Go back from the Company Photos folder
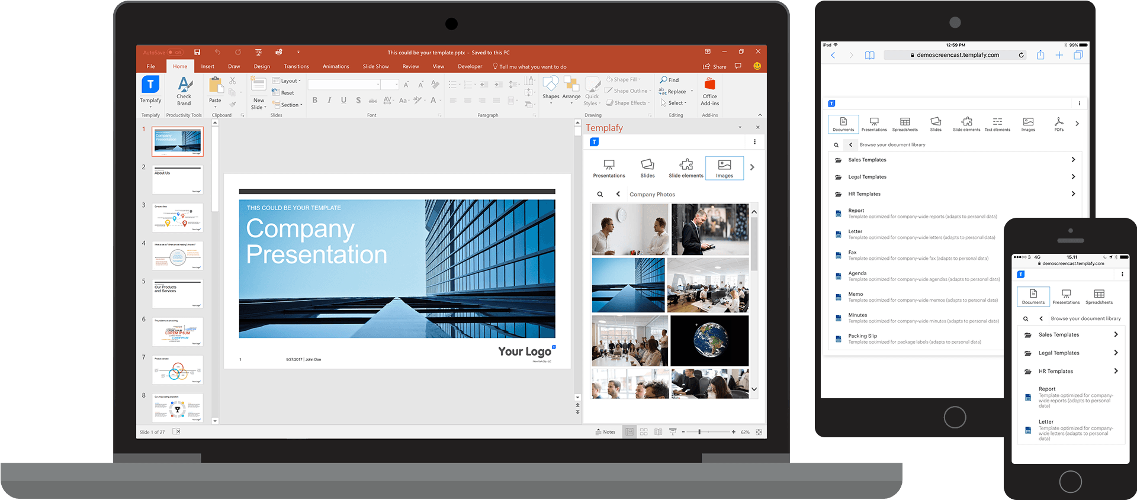1137x500 pixels. (x=618, y=194)
